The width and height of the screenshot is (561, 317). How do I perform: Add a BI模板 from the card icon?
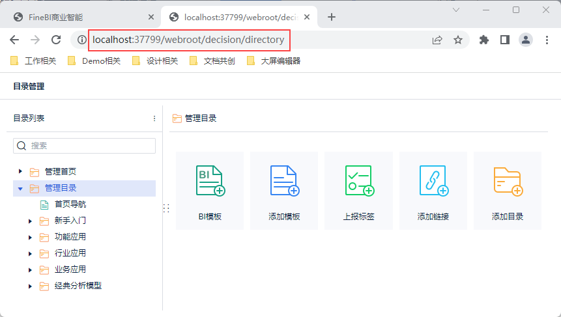pos(210,180)
